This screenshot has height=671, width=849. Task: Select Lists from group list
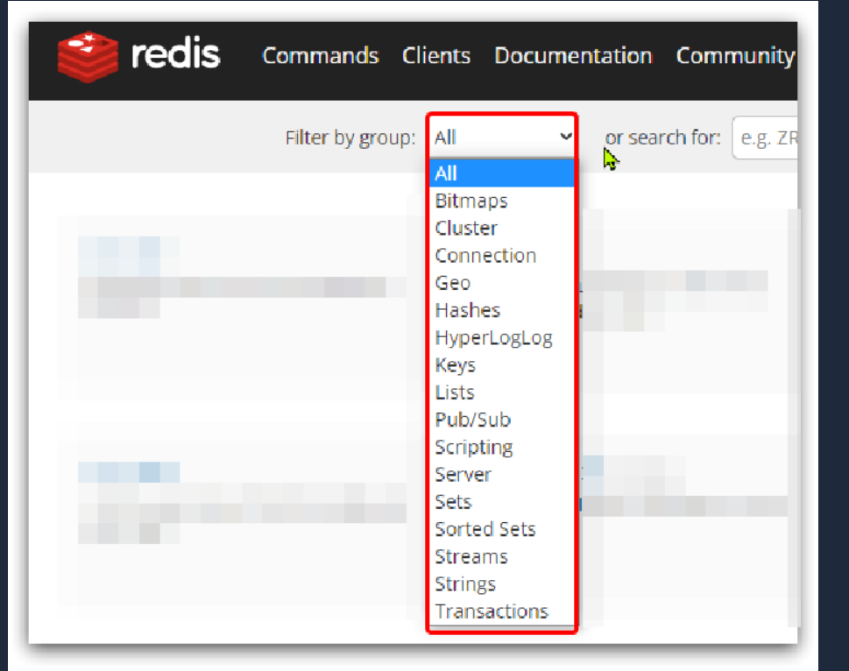[x=502, y=392]
